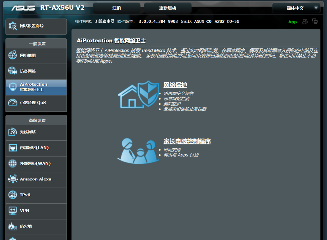Open 访客网络 menu item
The image size is (327, 240).
pos(36,71)
